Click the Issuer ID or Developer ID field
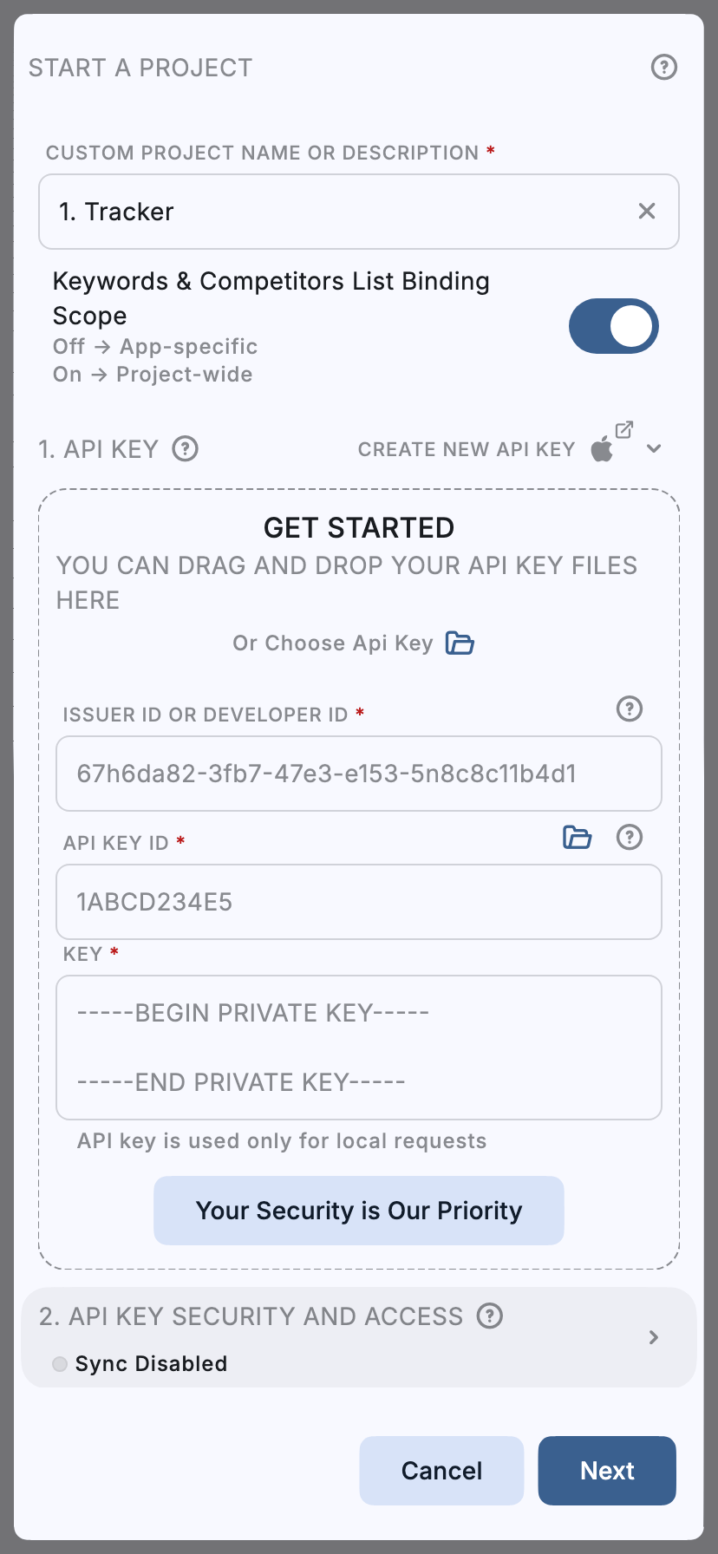This screenshot has width=718, height=1554. pos(359,774)
